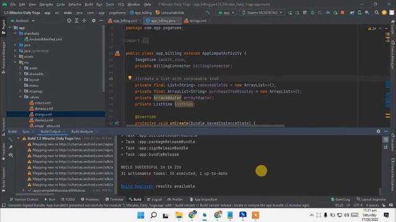Open the File menu

(12, 4)
